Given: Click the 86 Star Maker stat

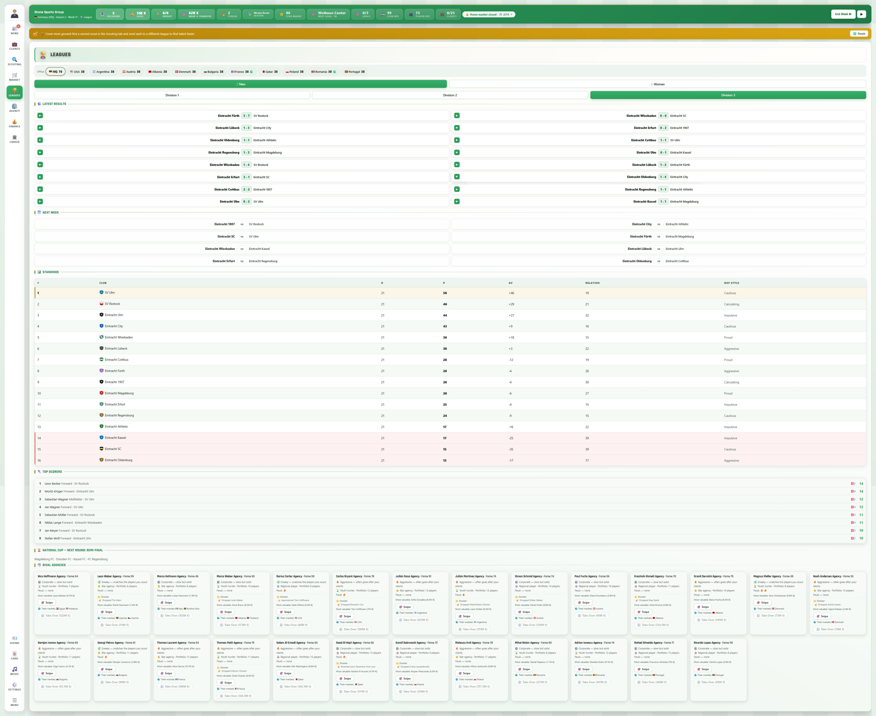Looking at the screenshot, I should pyautogui.click(x=290, y=15).
